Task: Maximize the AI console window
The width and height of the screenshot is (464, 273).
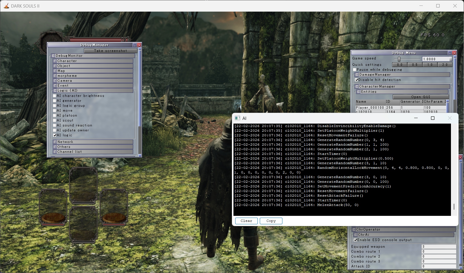Action: tap(433, 118)
